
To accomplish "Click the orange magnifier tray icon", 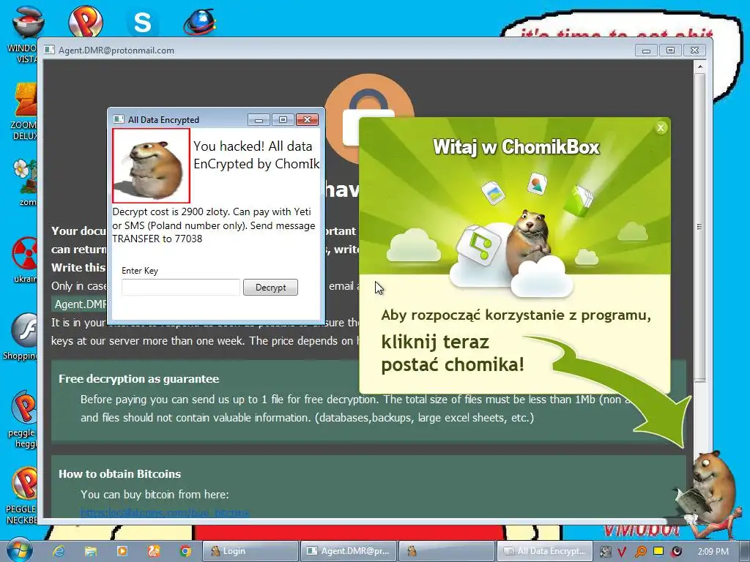I will pos(640,552).
